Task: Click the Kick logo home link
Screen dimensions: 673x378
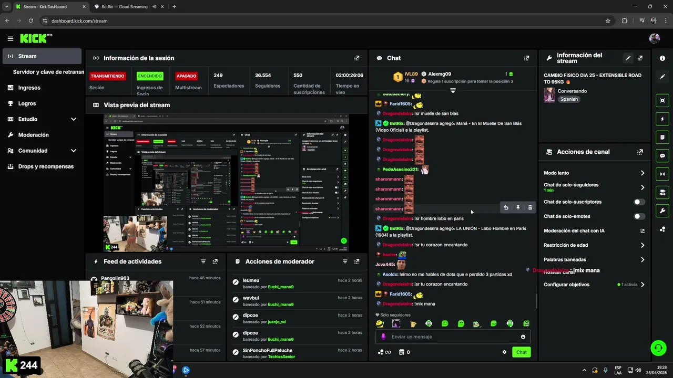Action: tap(36, 38)
